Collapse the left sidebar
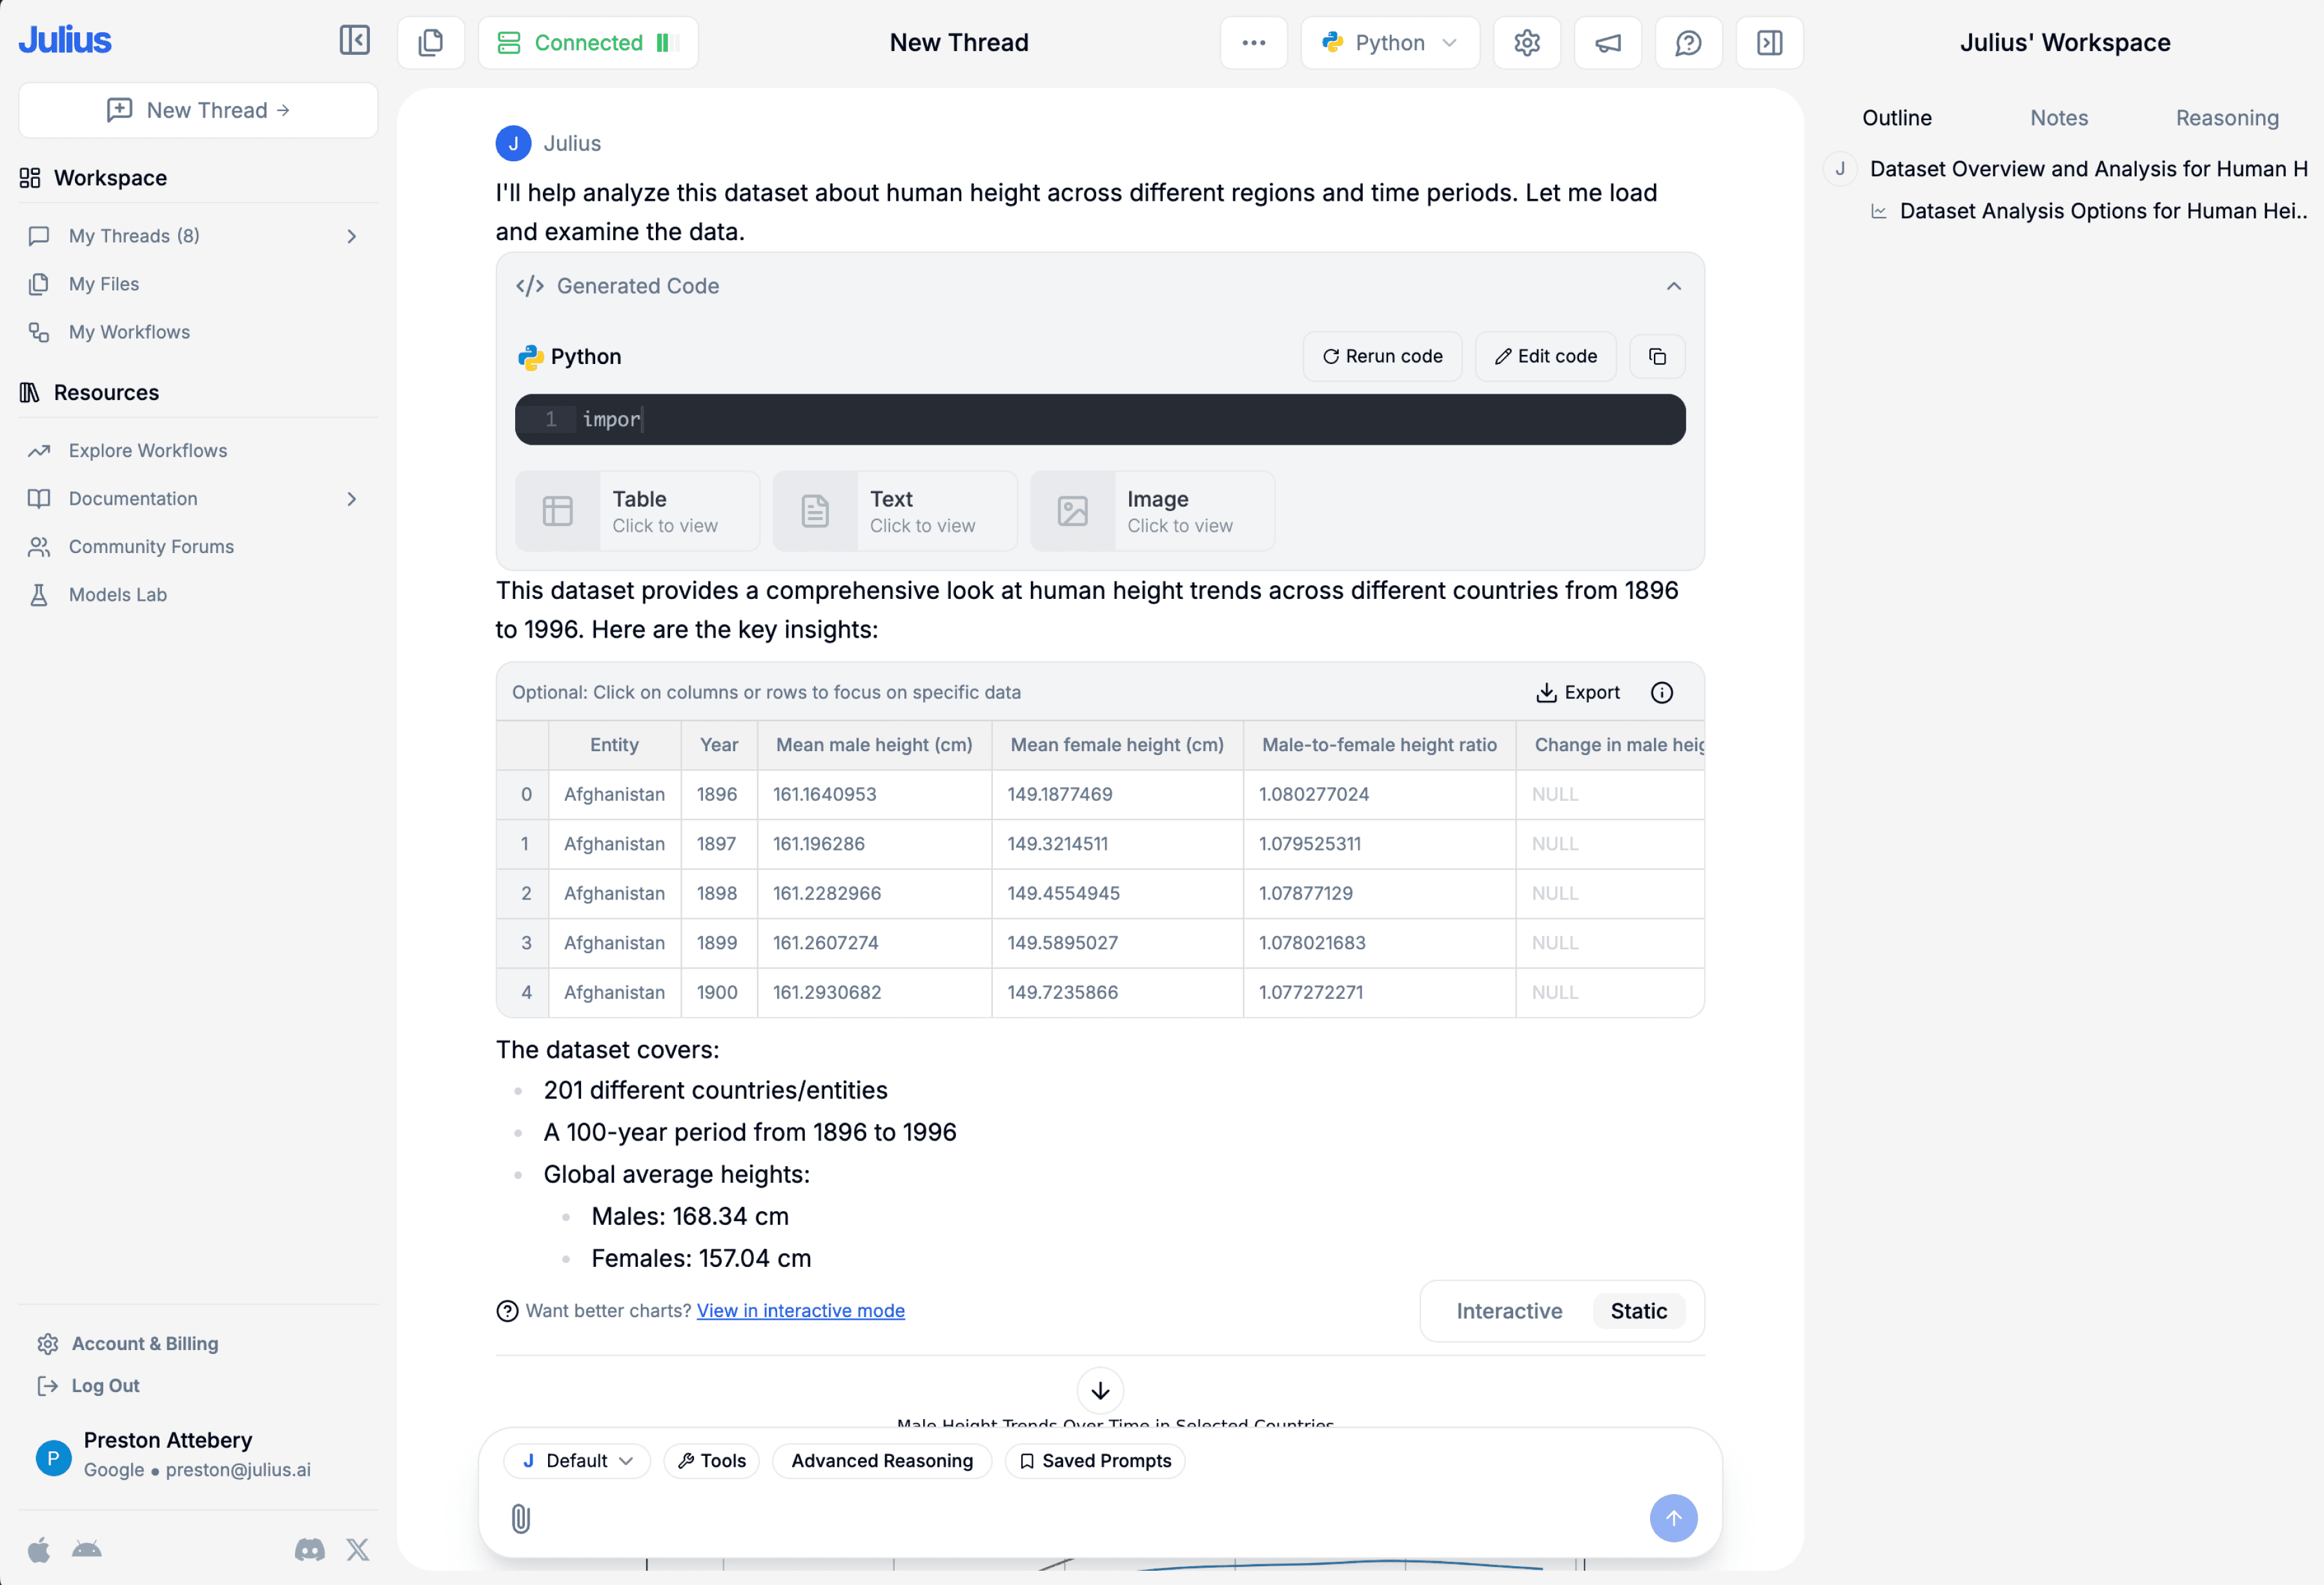 pyautogui.click(x=355, y=42)
